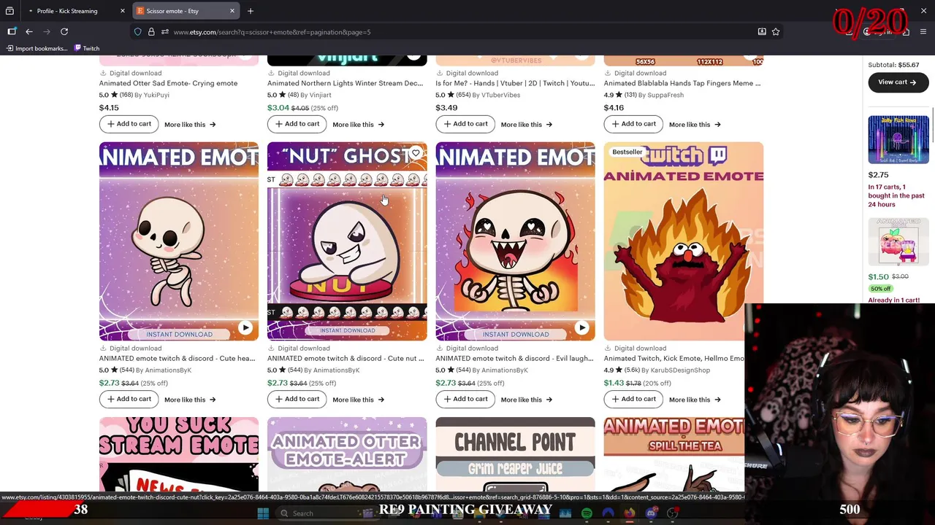Open the Bestseller badge on Hellmo listing

(627, 152)
